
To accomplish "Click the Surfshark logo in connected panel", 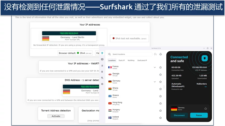I will tap(205, 58).
